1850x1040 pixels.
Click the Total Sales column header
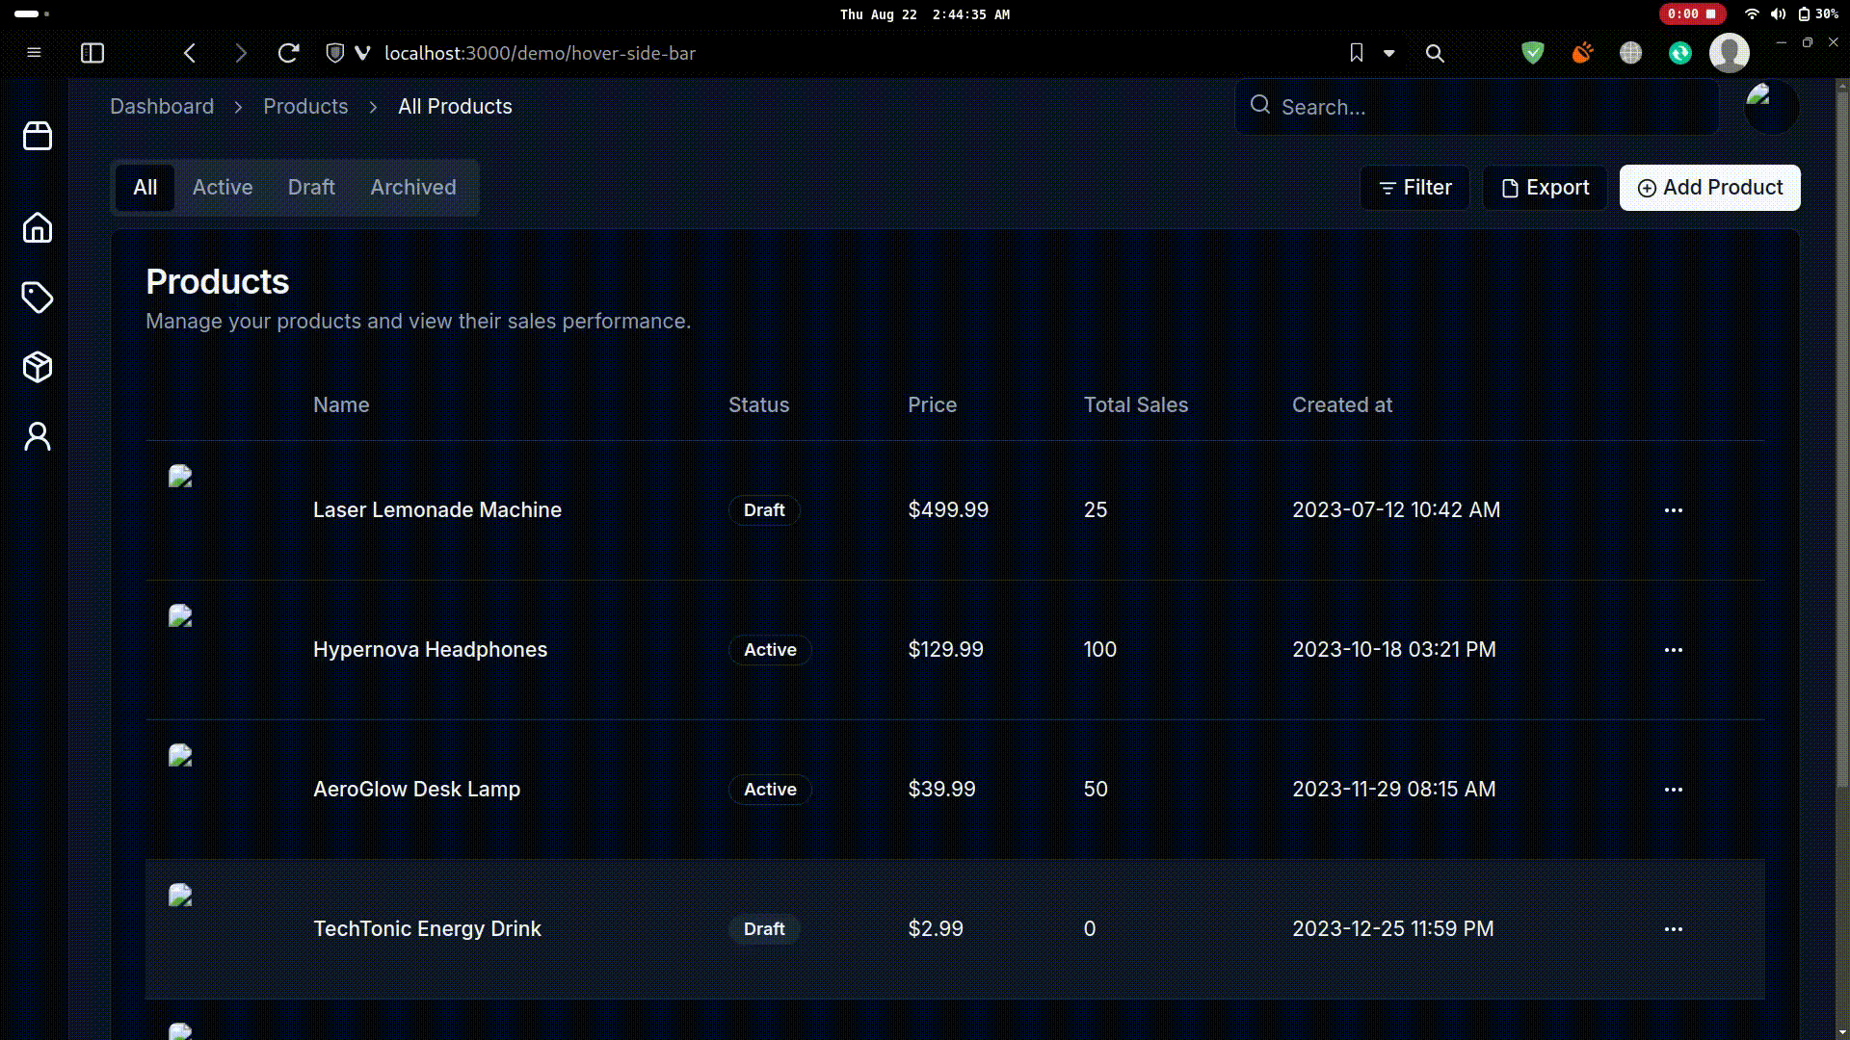coord(1136,405)
